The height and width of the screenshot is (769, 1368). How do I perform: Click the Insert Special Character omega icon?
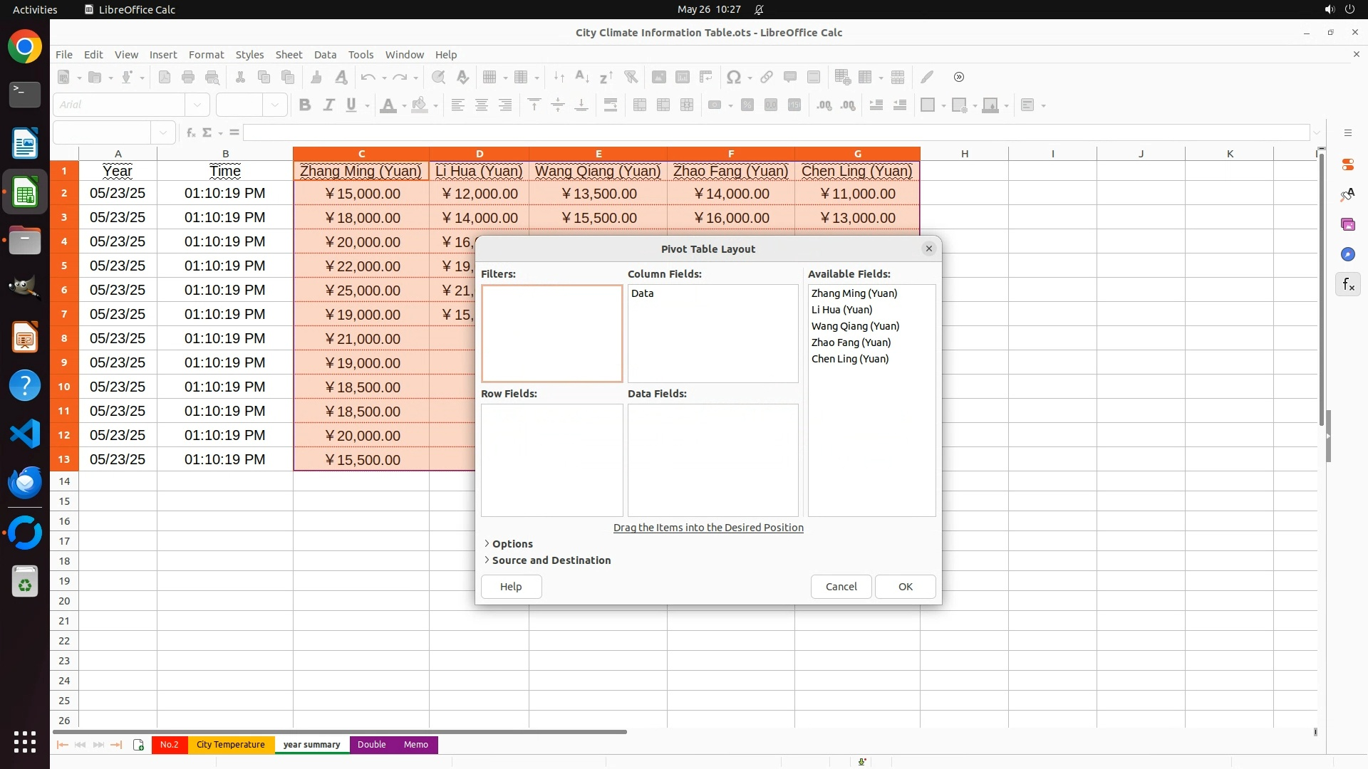click(733, 77)
